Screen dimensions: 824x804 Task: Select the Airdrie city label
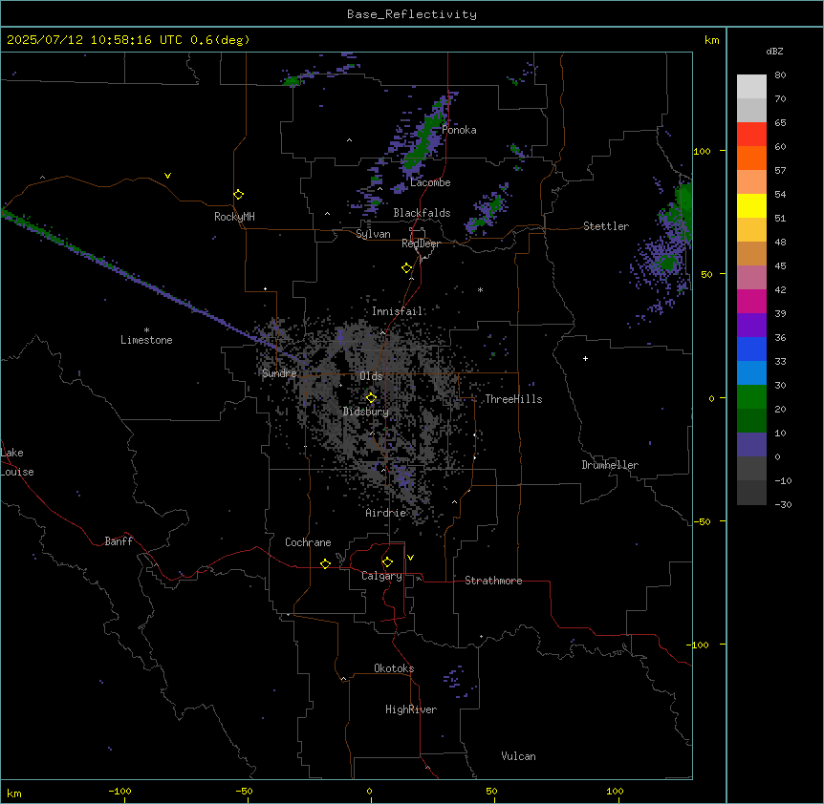point(386,513)
